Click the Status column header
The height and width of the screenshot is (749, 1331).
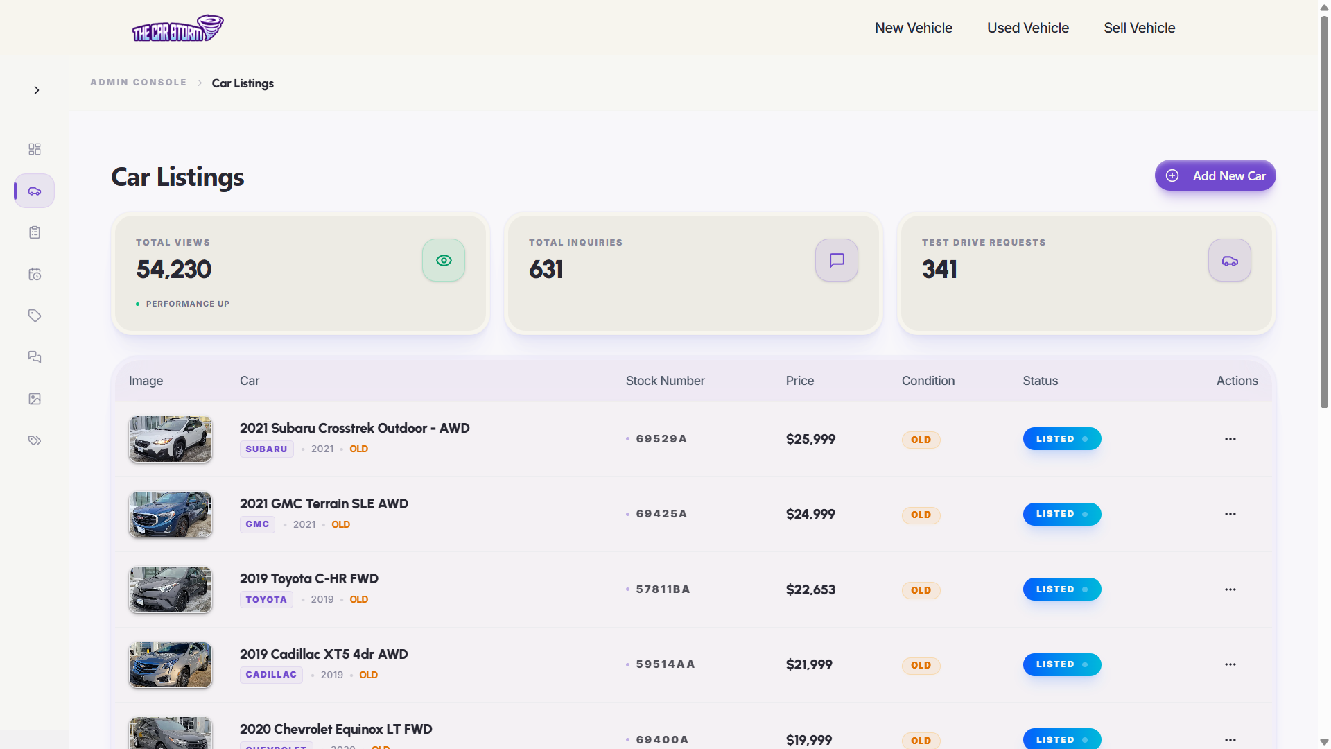(1040, 381)
